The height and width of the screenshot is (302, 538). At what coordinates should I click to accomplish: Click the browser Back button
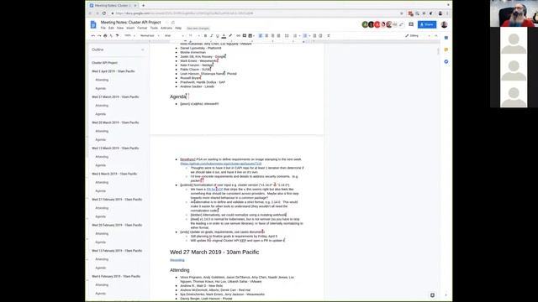click(91, 13)
